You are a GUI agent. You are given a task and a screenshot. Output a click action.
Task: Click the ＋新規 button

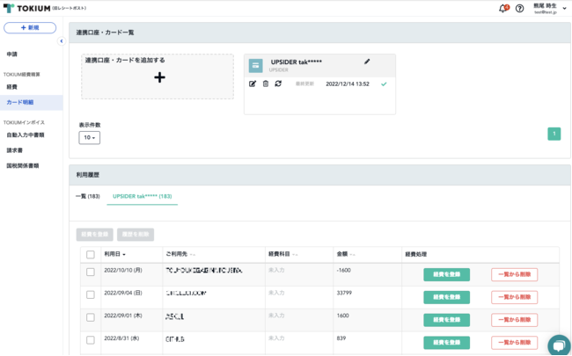30,28
